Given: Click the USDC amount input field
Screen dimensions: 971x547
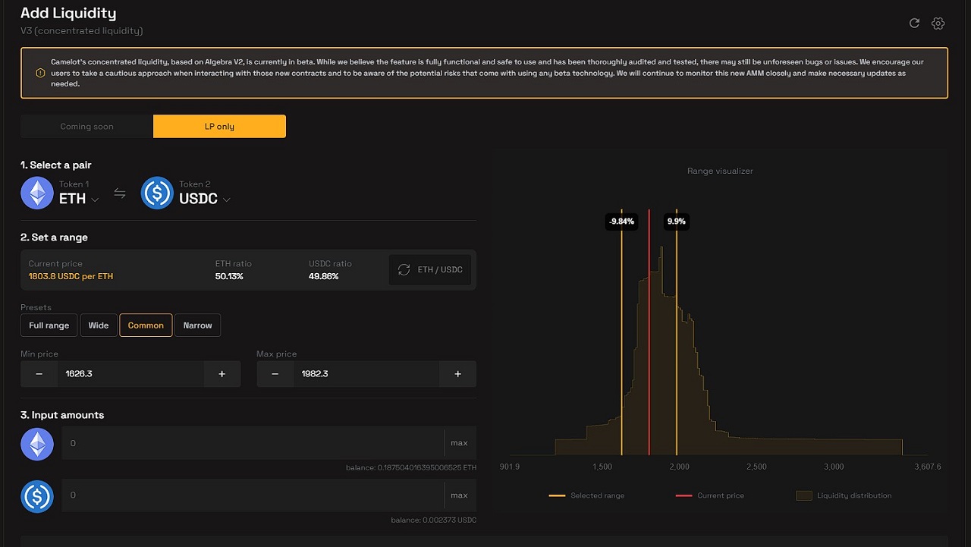Looking at the screenshot, I should click(x=253, y=495).
